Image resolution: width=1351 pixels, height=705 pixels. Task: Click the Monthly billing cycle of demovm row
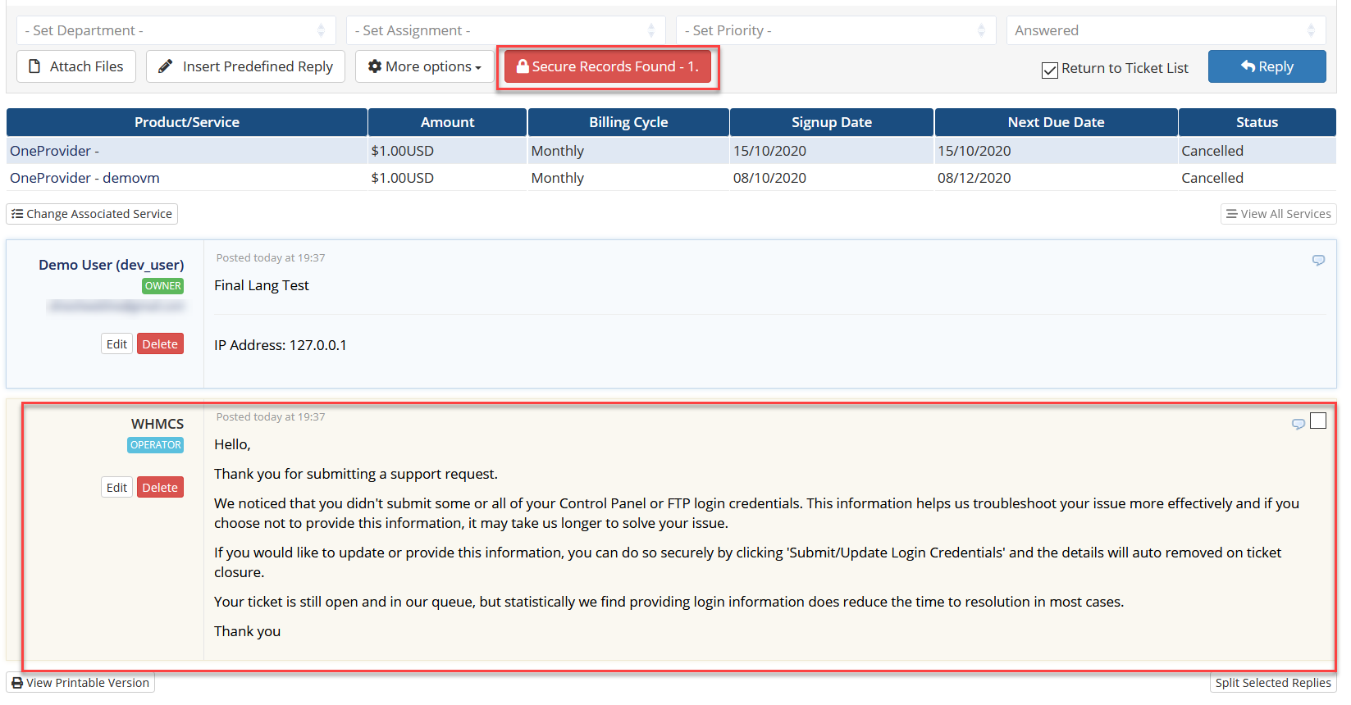click(x=558, y=178)
